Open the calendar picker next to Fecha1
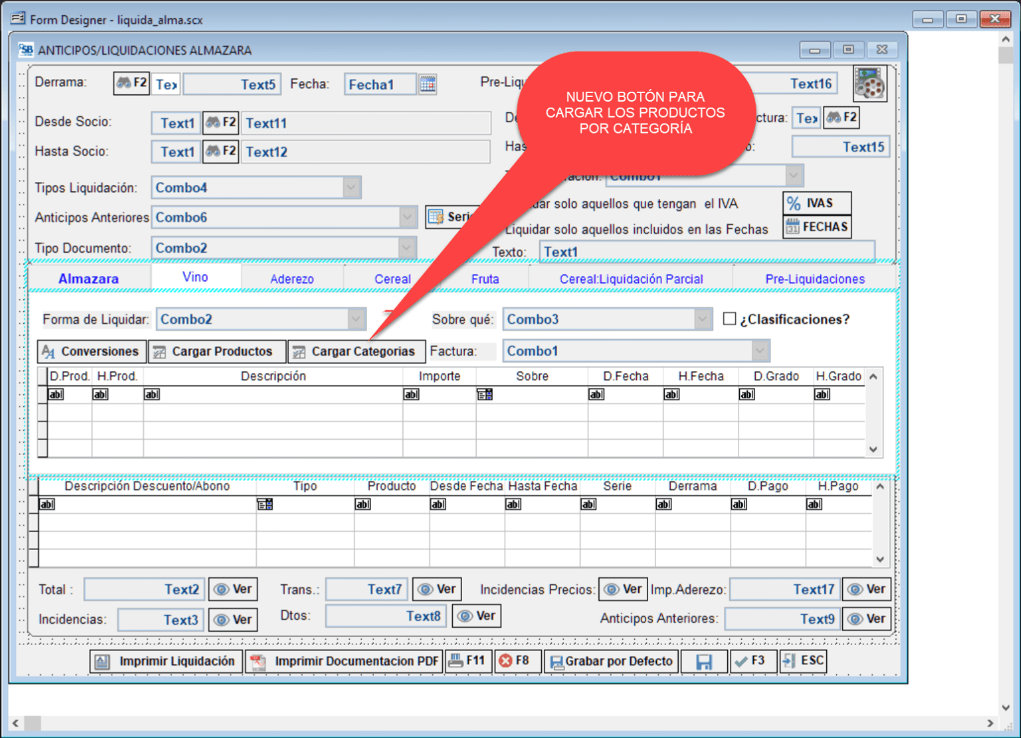 point(427,84)
